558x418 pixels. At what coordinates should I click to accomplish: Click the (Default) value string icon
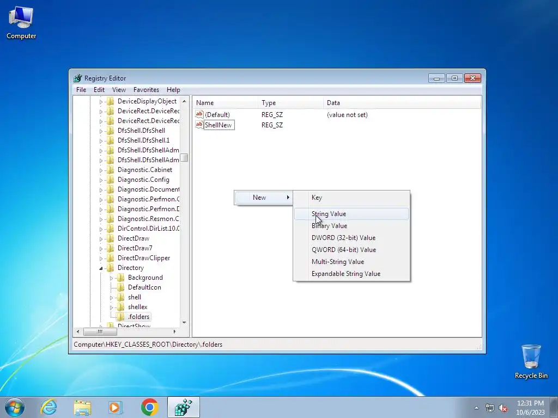(x=199, y=114)
